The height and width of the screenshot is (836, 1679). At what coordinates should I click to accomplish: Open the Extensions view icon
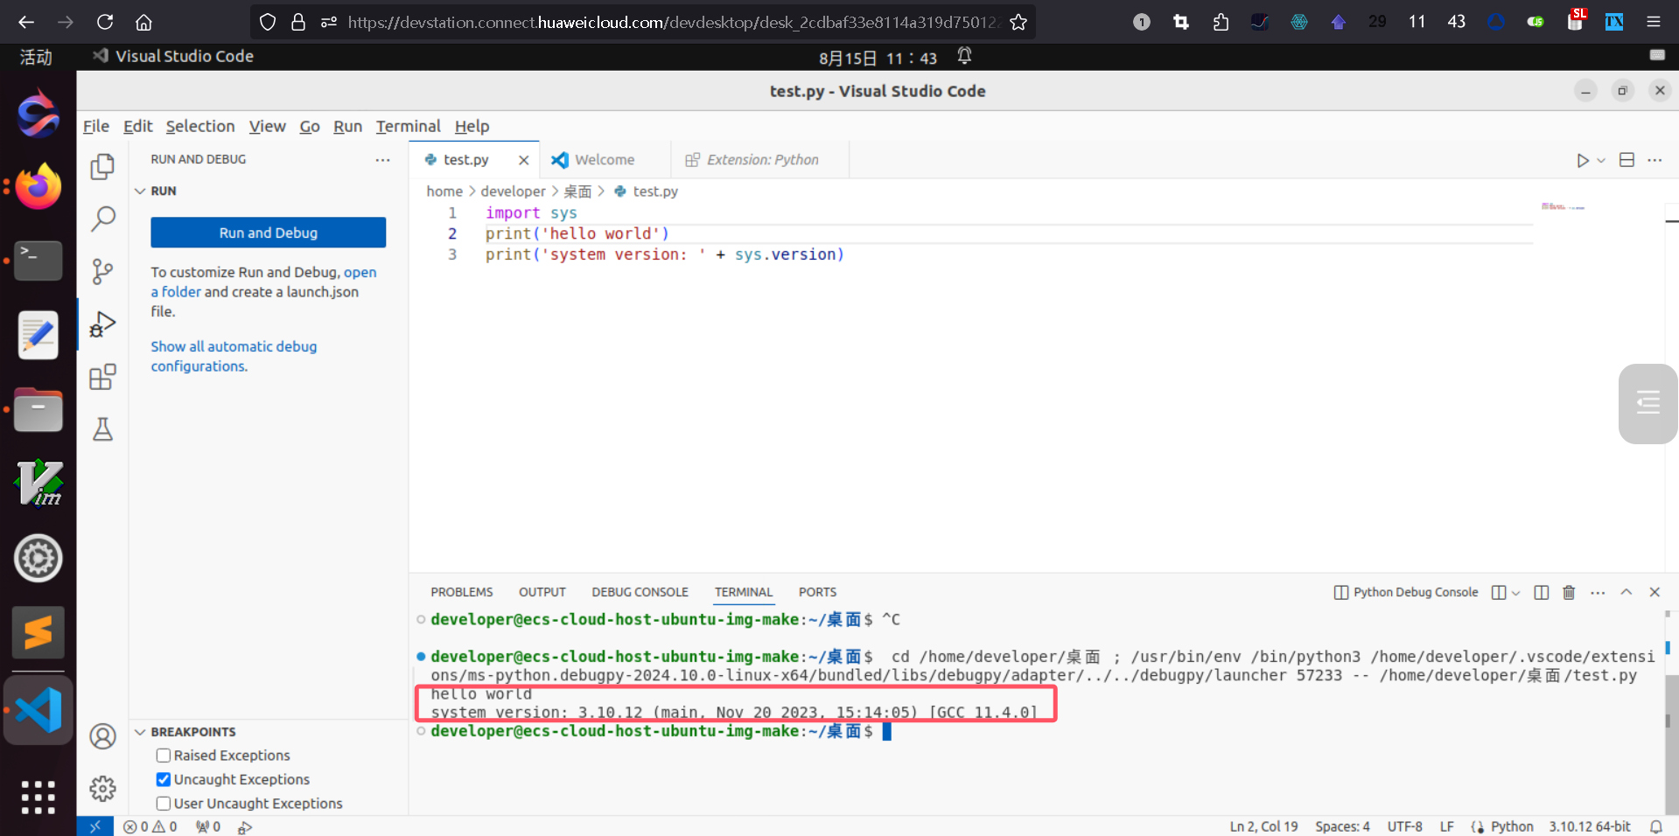tap(102, 377)
